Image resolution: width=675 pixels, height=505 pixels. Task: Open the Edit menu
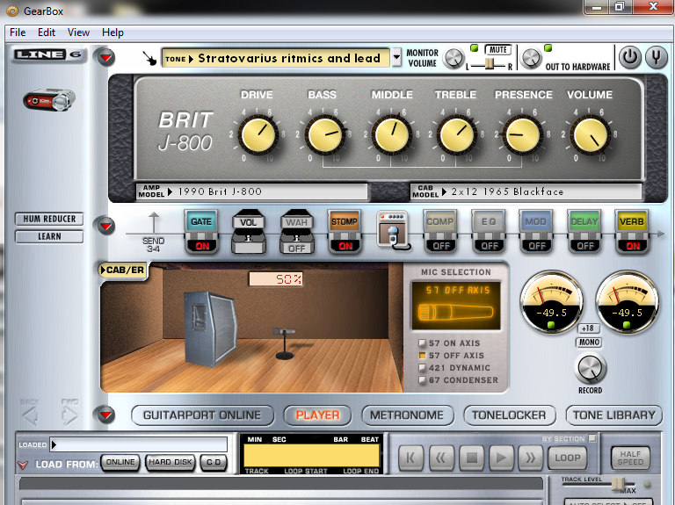tap(46, 32)
